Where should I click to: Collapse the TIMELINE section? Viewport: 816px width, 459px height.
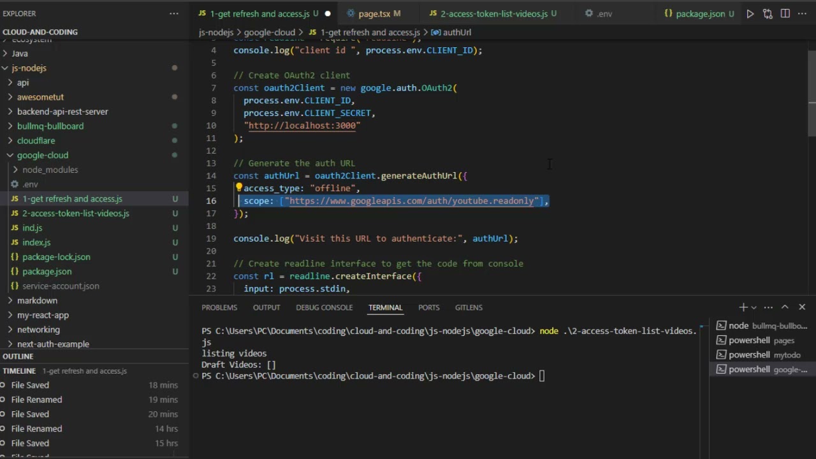click(94, 370)
